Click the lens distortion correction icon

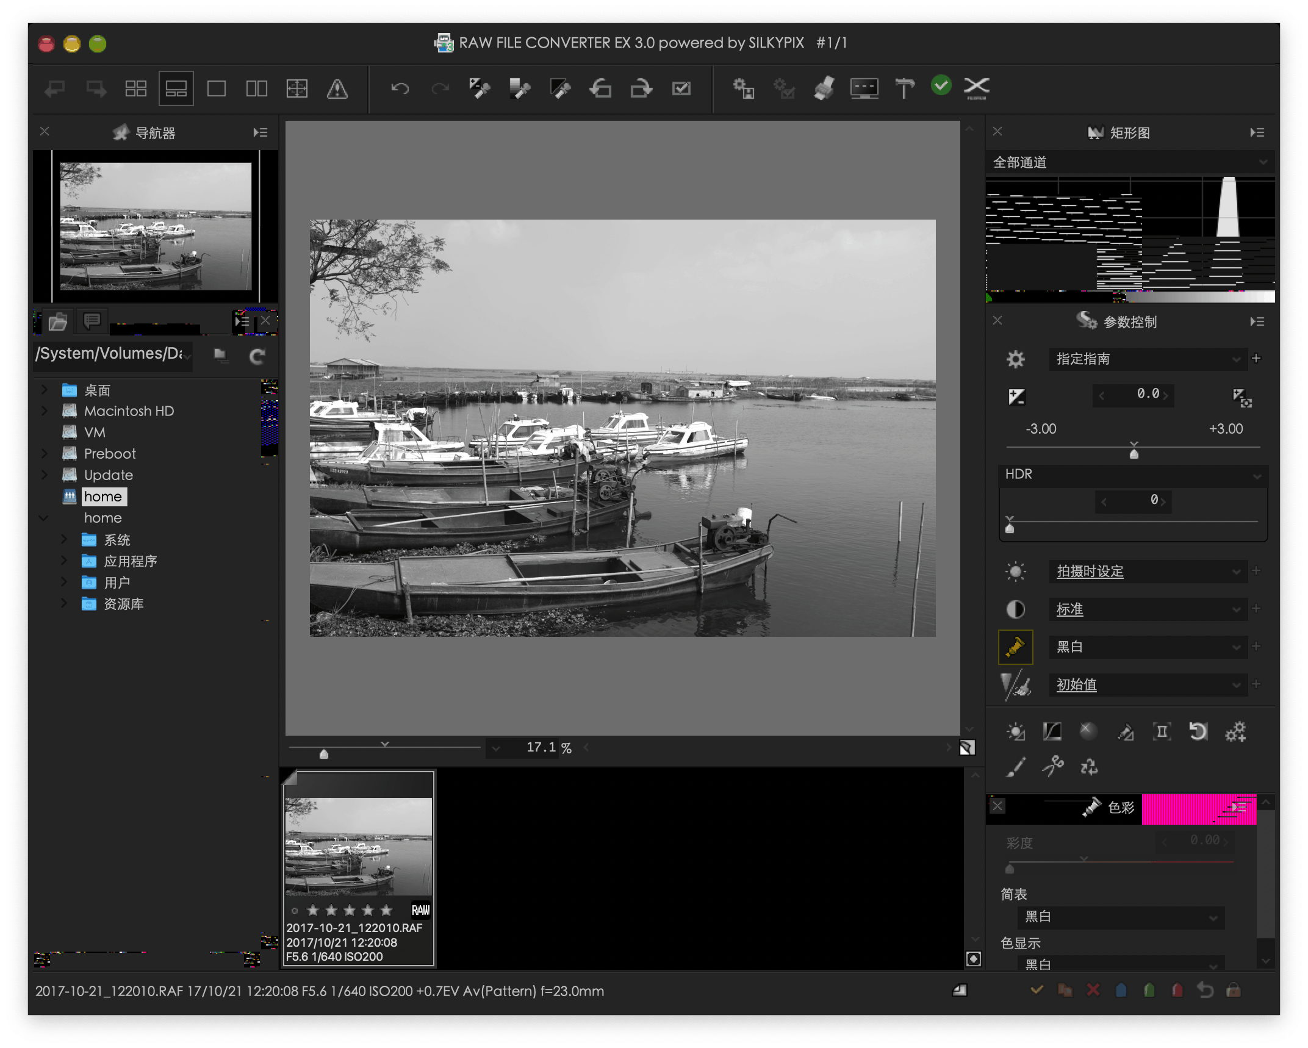(x=1162, y=731)
